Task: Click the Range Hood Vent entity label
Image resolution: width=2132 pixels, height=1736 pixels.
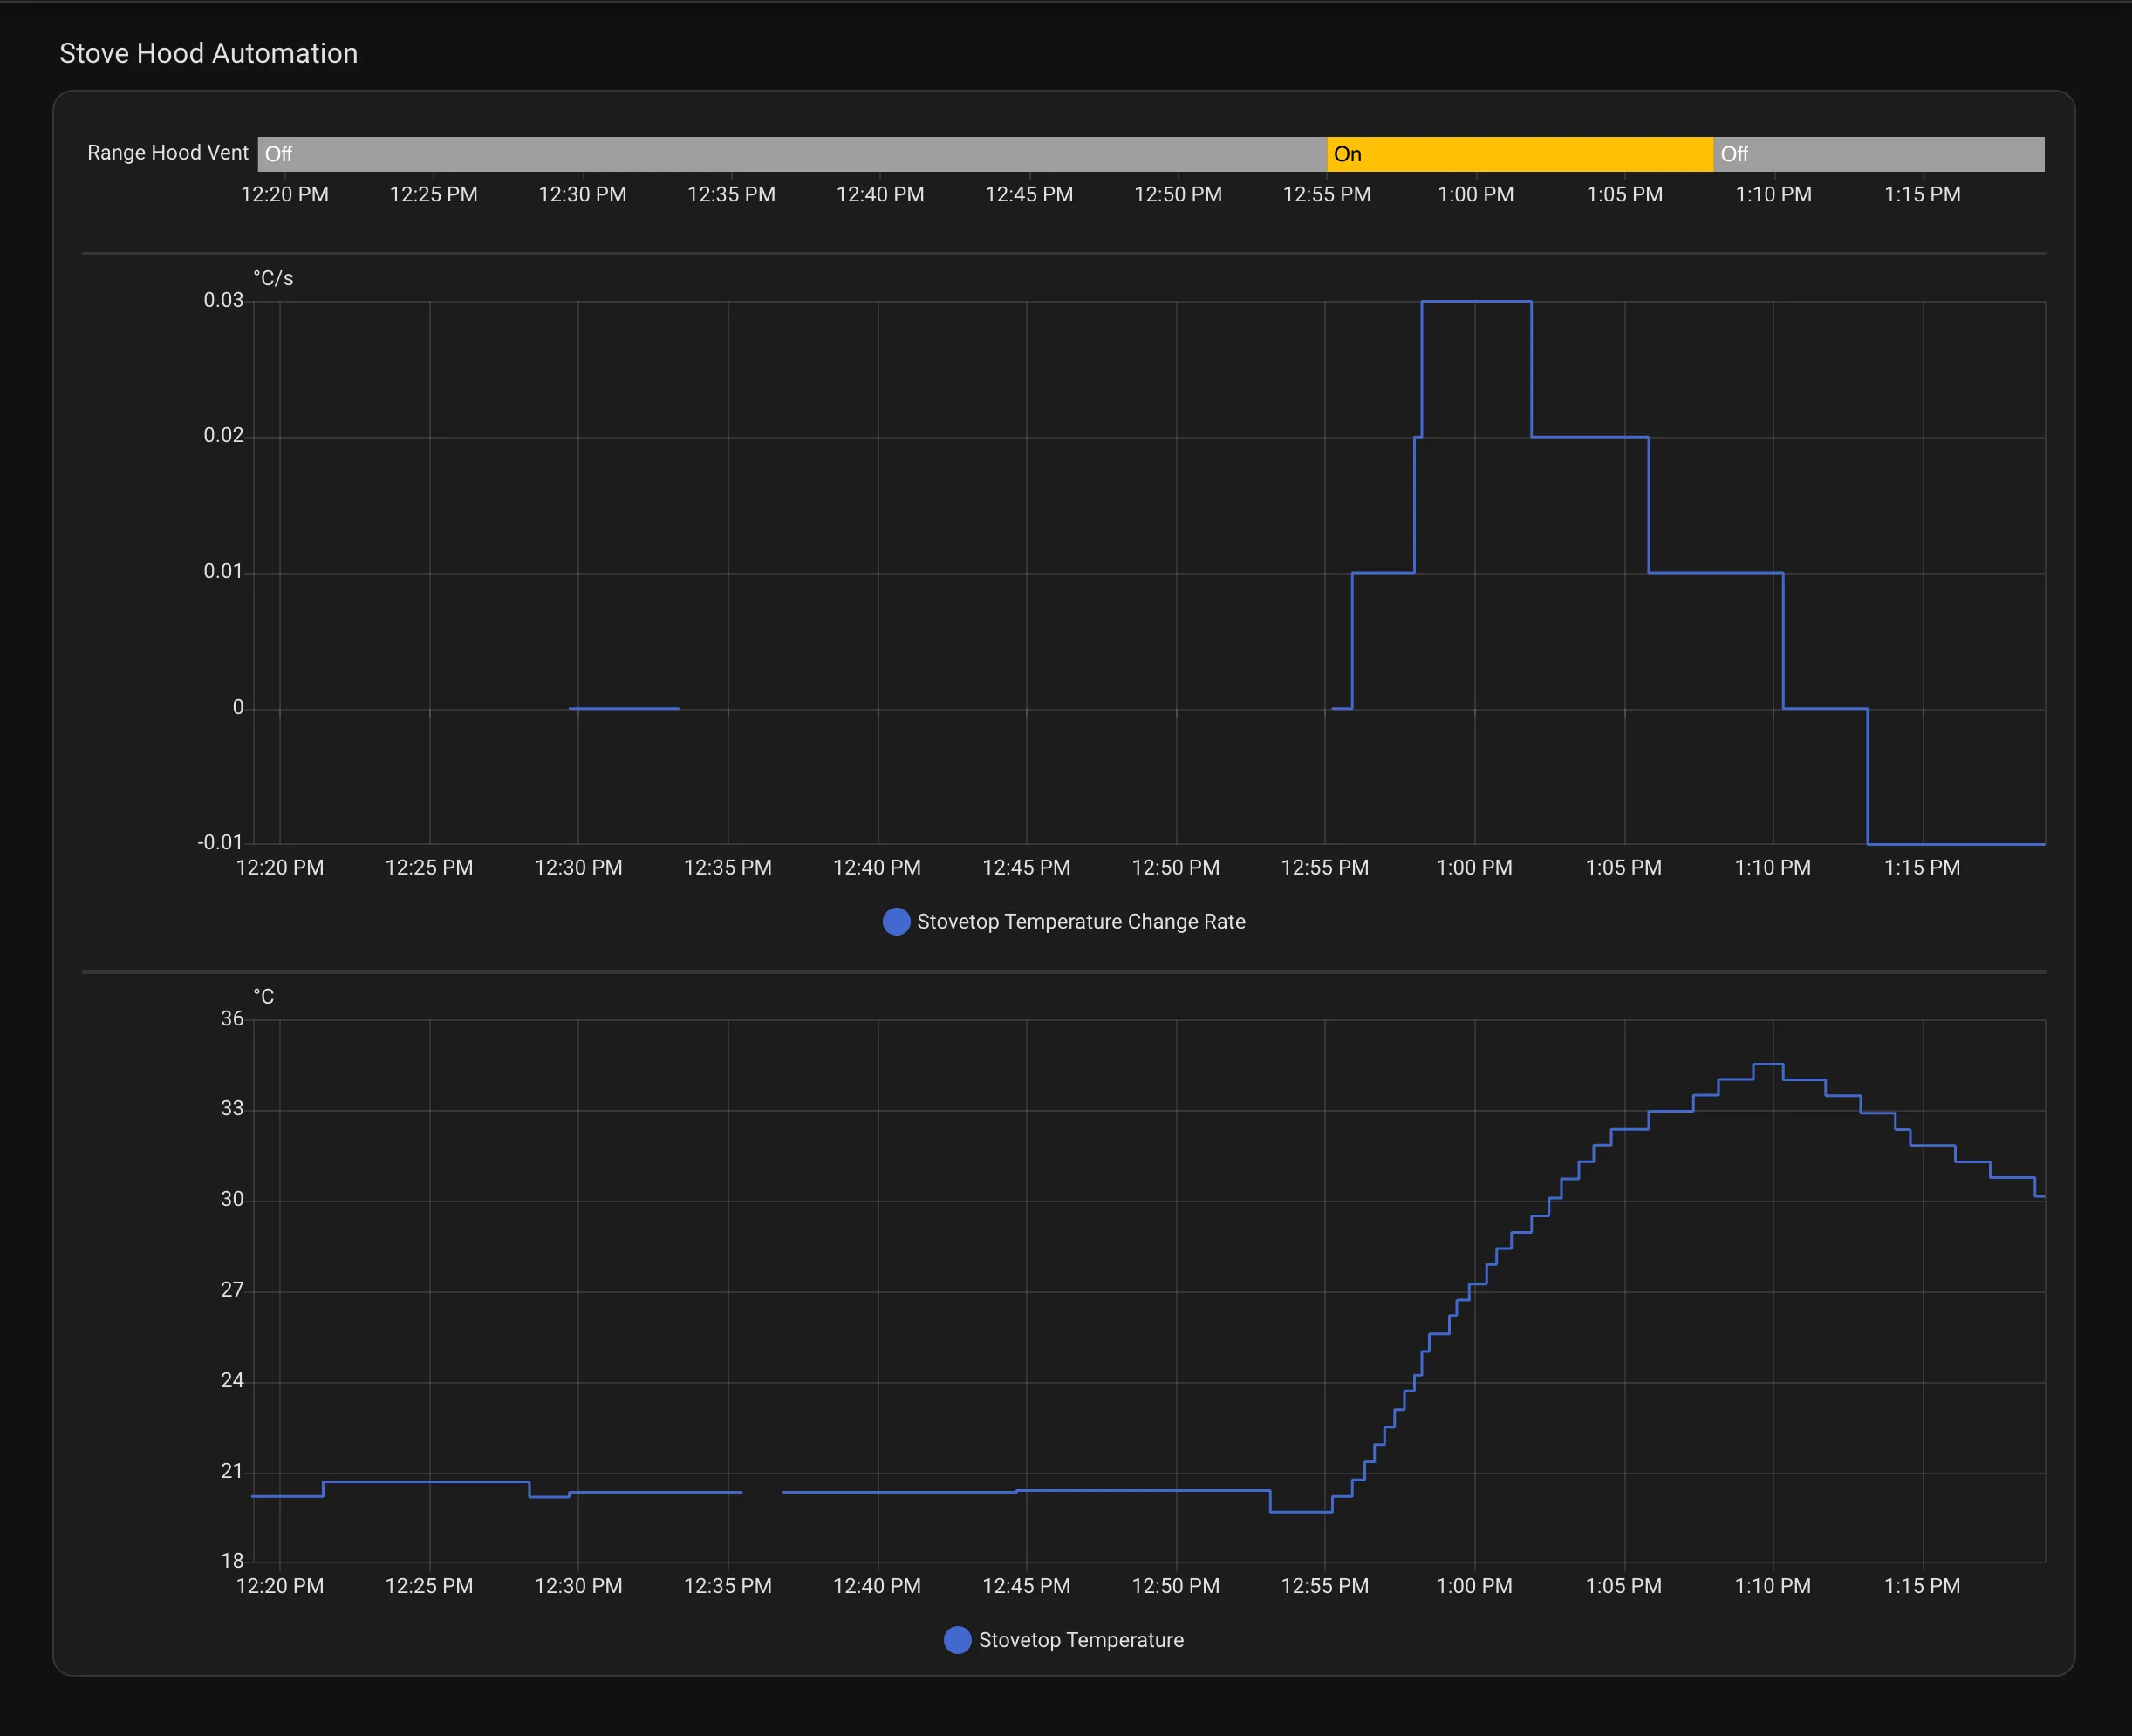Action: tap(167, 153)
